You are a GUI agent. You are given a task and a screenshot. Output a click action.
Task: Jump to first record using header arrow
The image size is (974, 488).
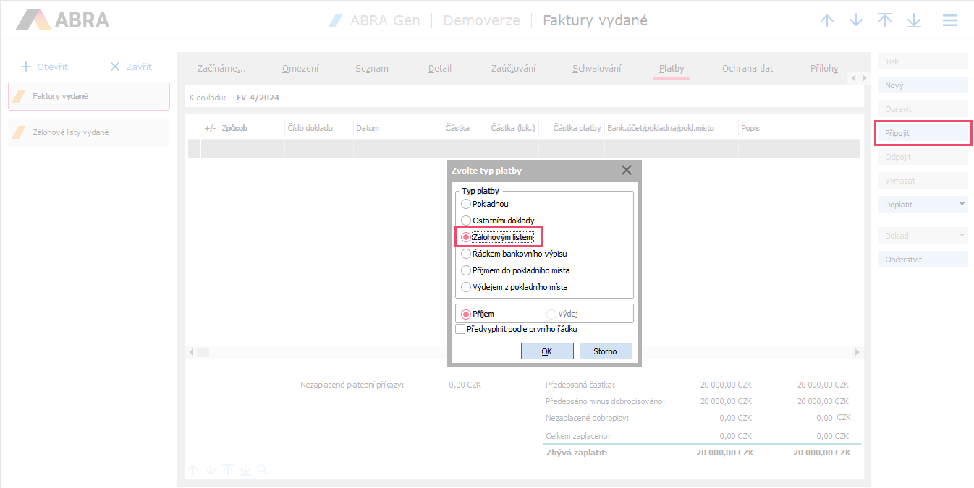[x=885, y=21]
